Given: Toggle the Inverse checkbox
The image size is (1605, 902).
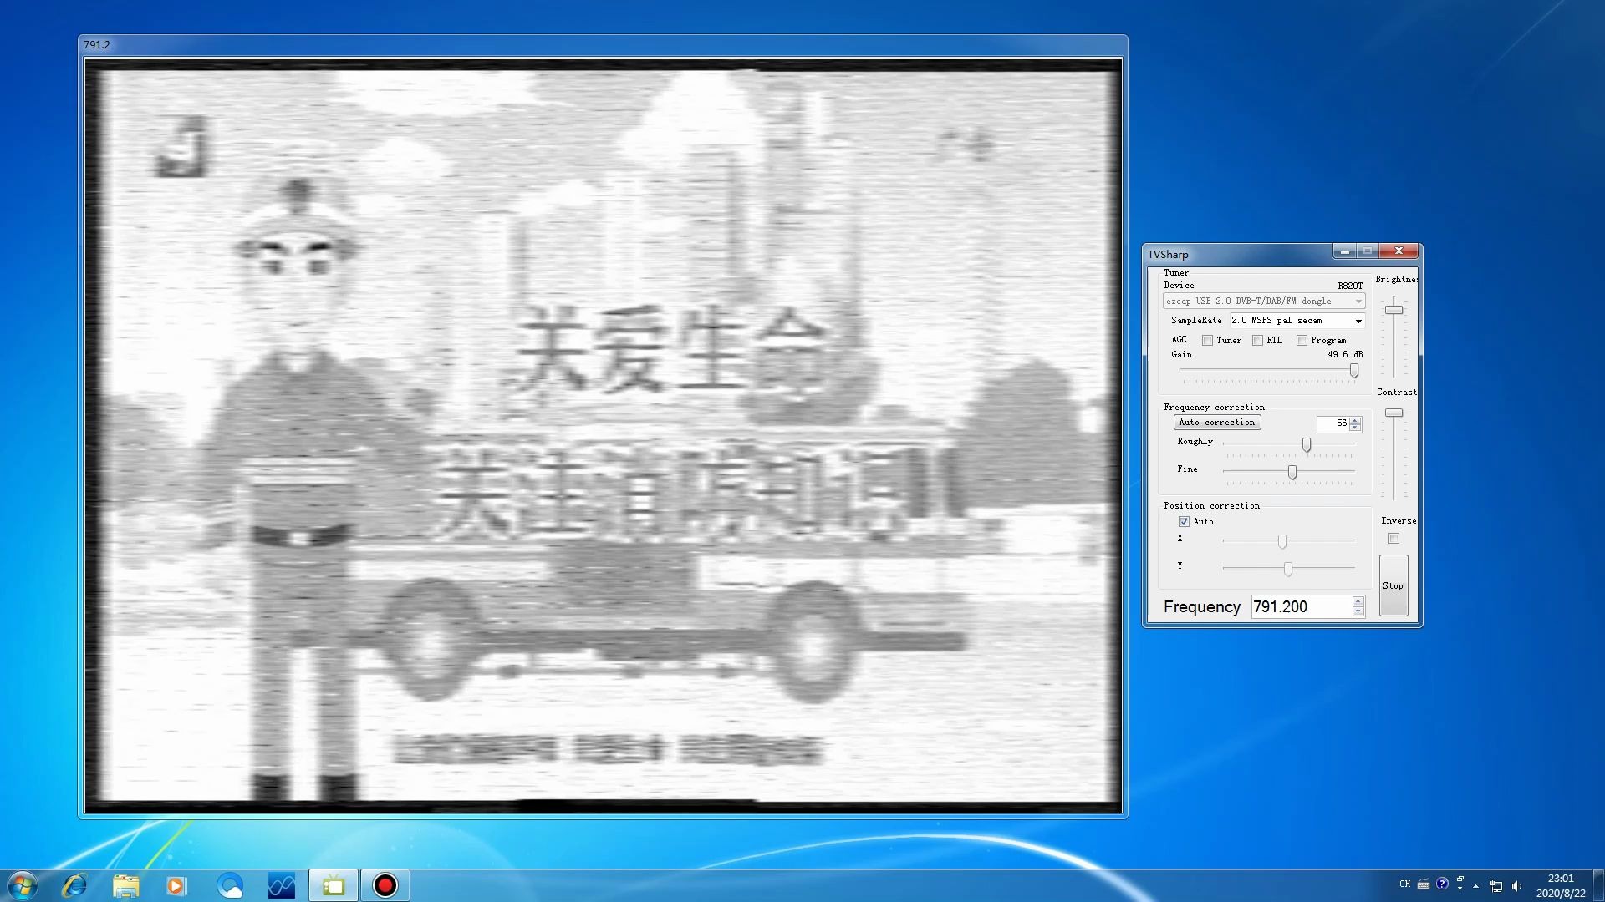Looking at the screenshot, I should pos(1394,539).
